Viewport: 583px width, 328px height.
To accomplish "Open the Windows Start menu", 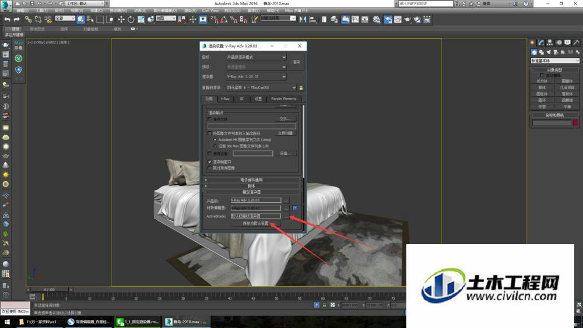I will [x=6, y=322].
